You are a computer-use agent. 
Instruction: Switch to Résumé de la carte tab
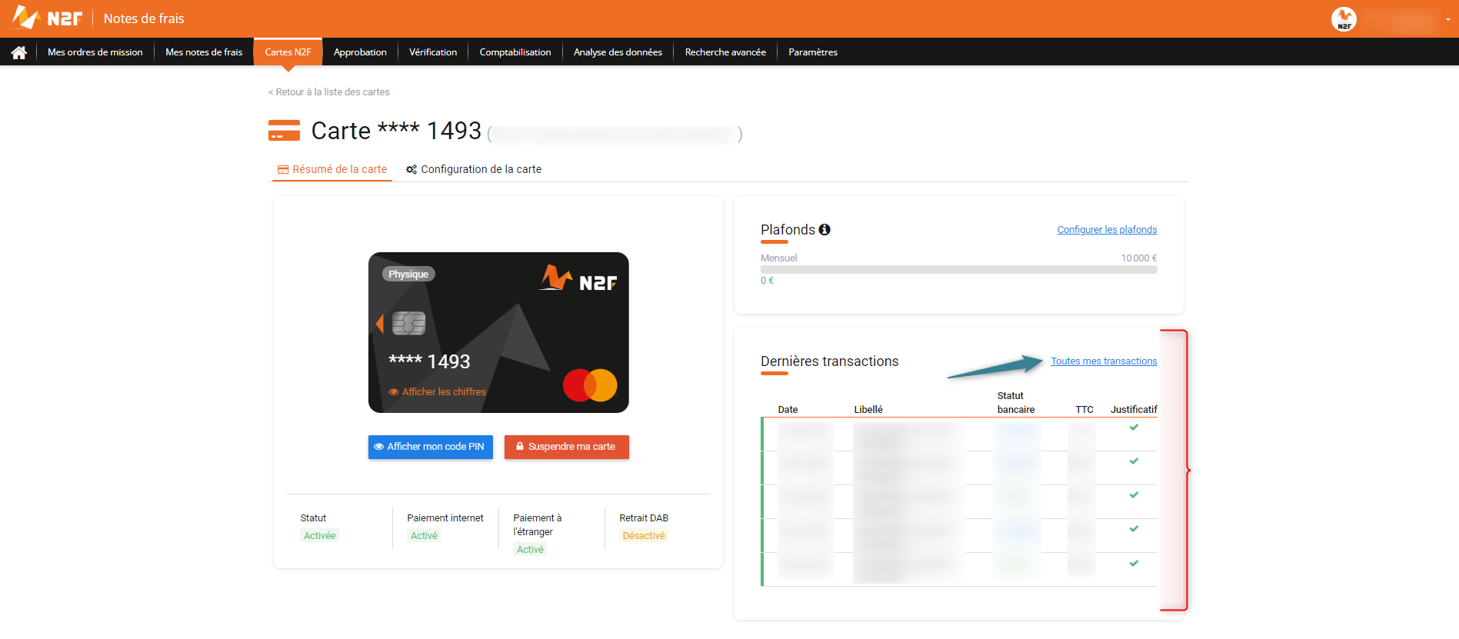332,169
